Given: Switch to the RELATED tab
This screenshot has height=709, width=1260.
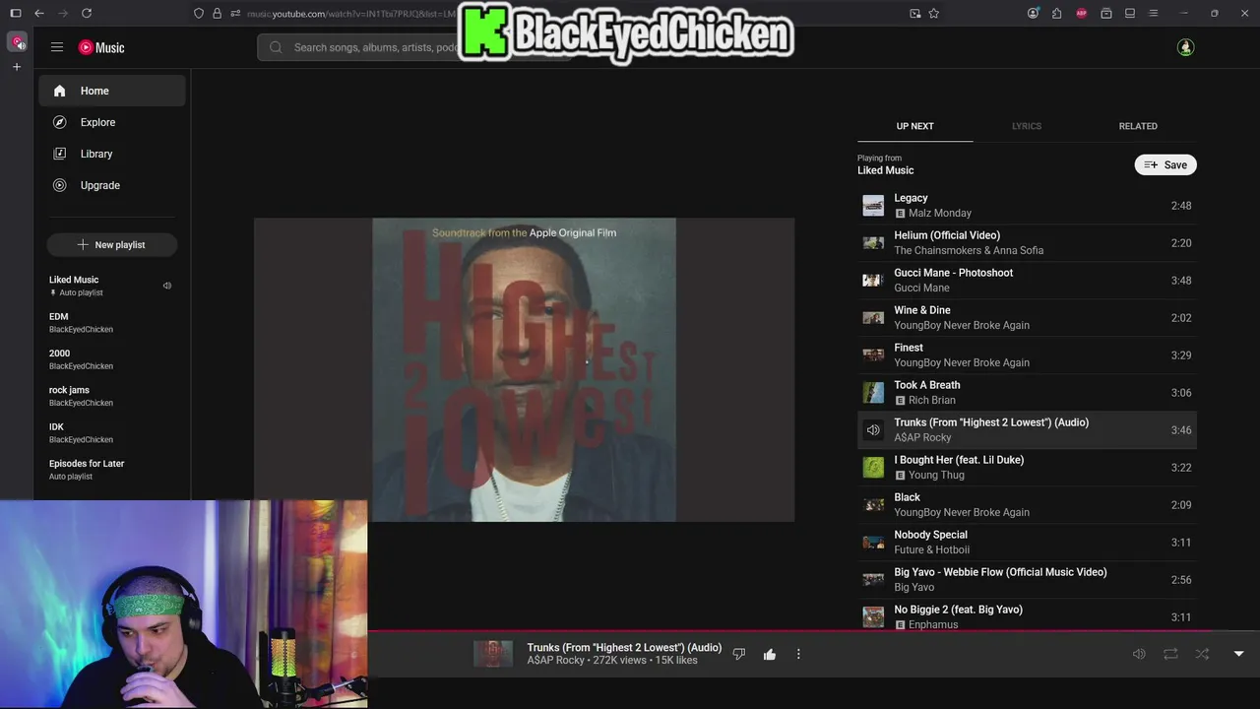Looking at the screenshot, I should pos(1138,126).
